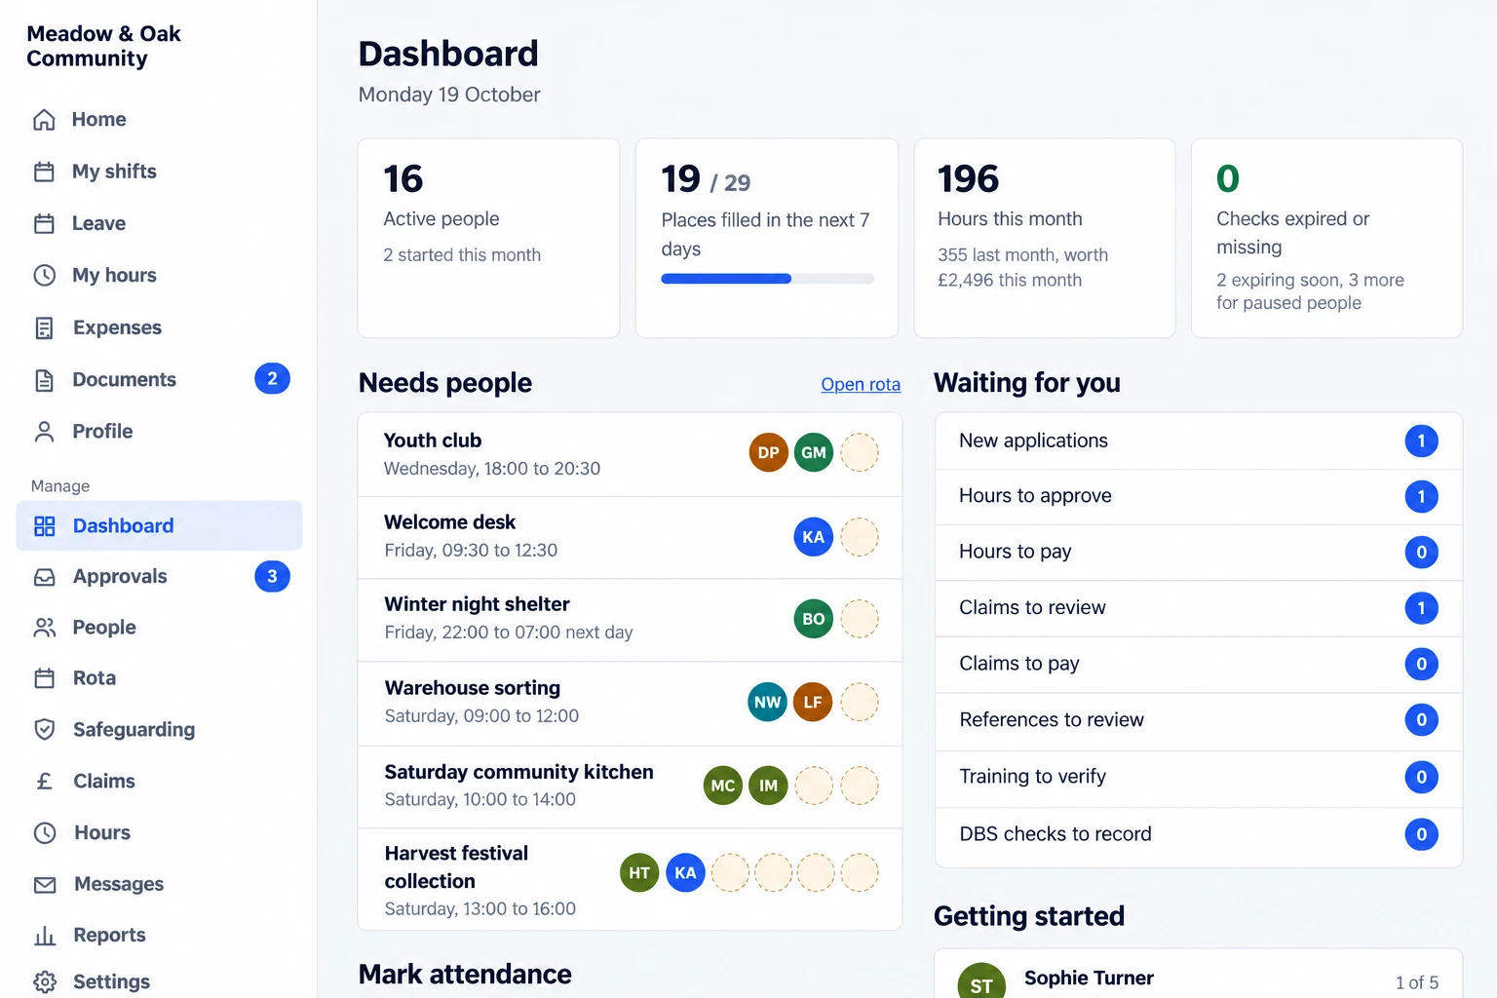Open the Safeguarding section
This screenshot has height=998, width=1497.
pyautogui.click(x=159, y=729)
